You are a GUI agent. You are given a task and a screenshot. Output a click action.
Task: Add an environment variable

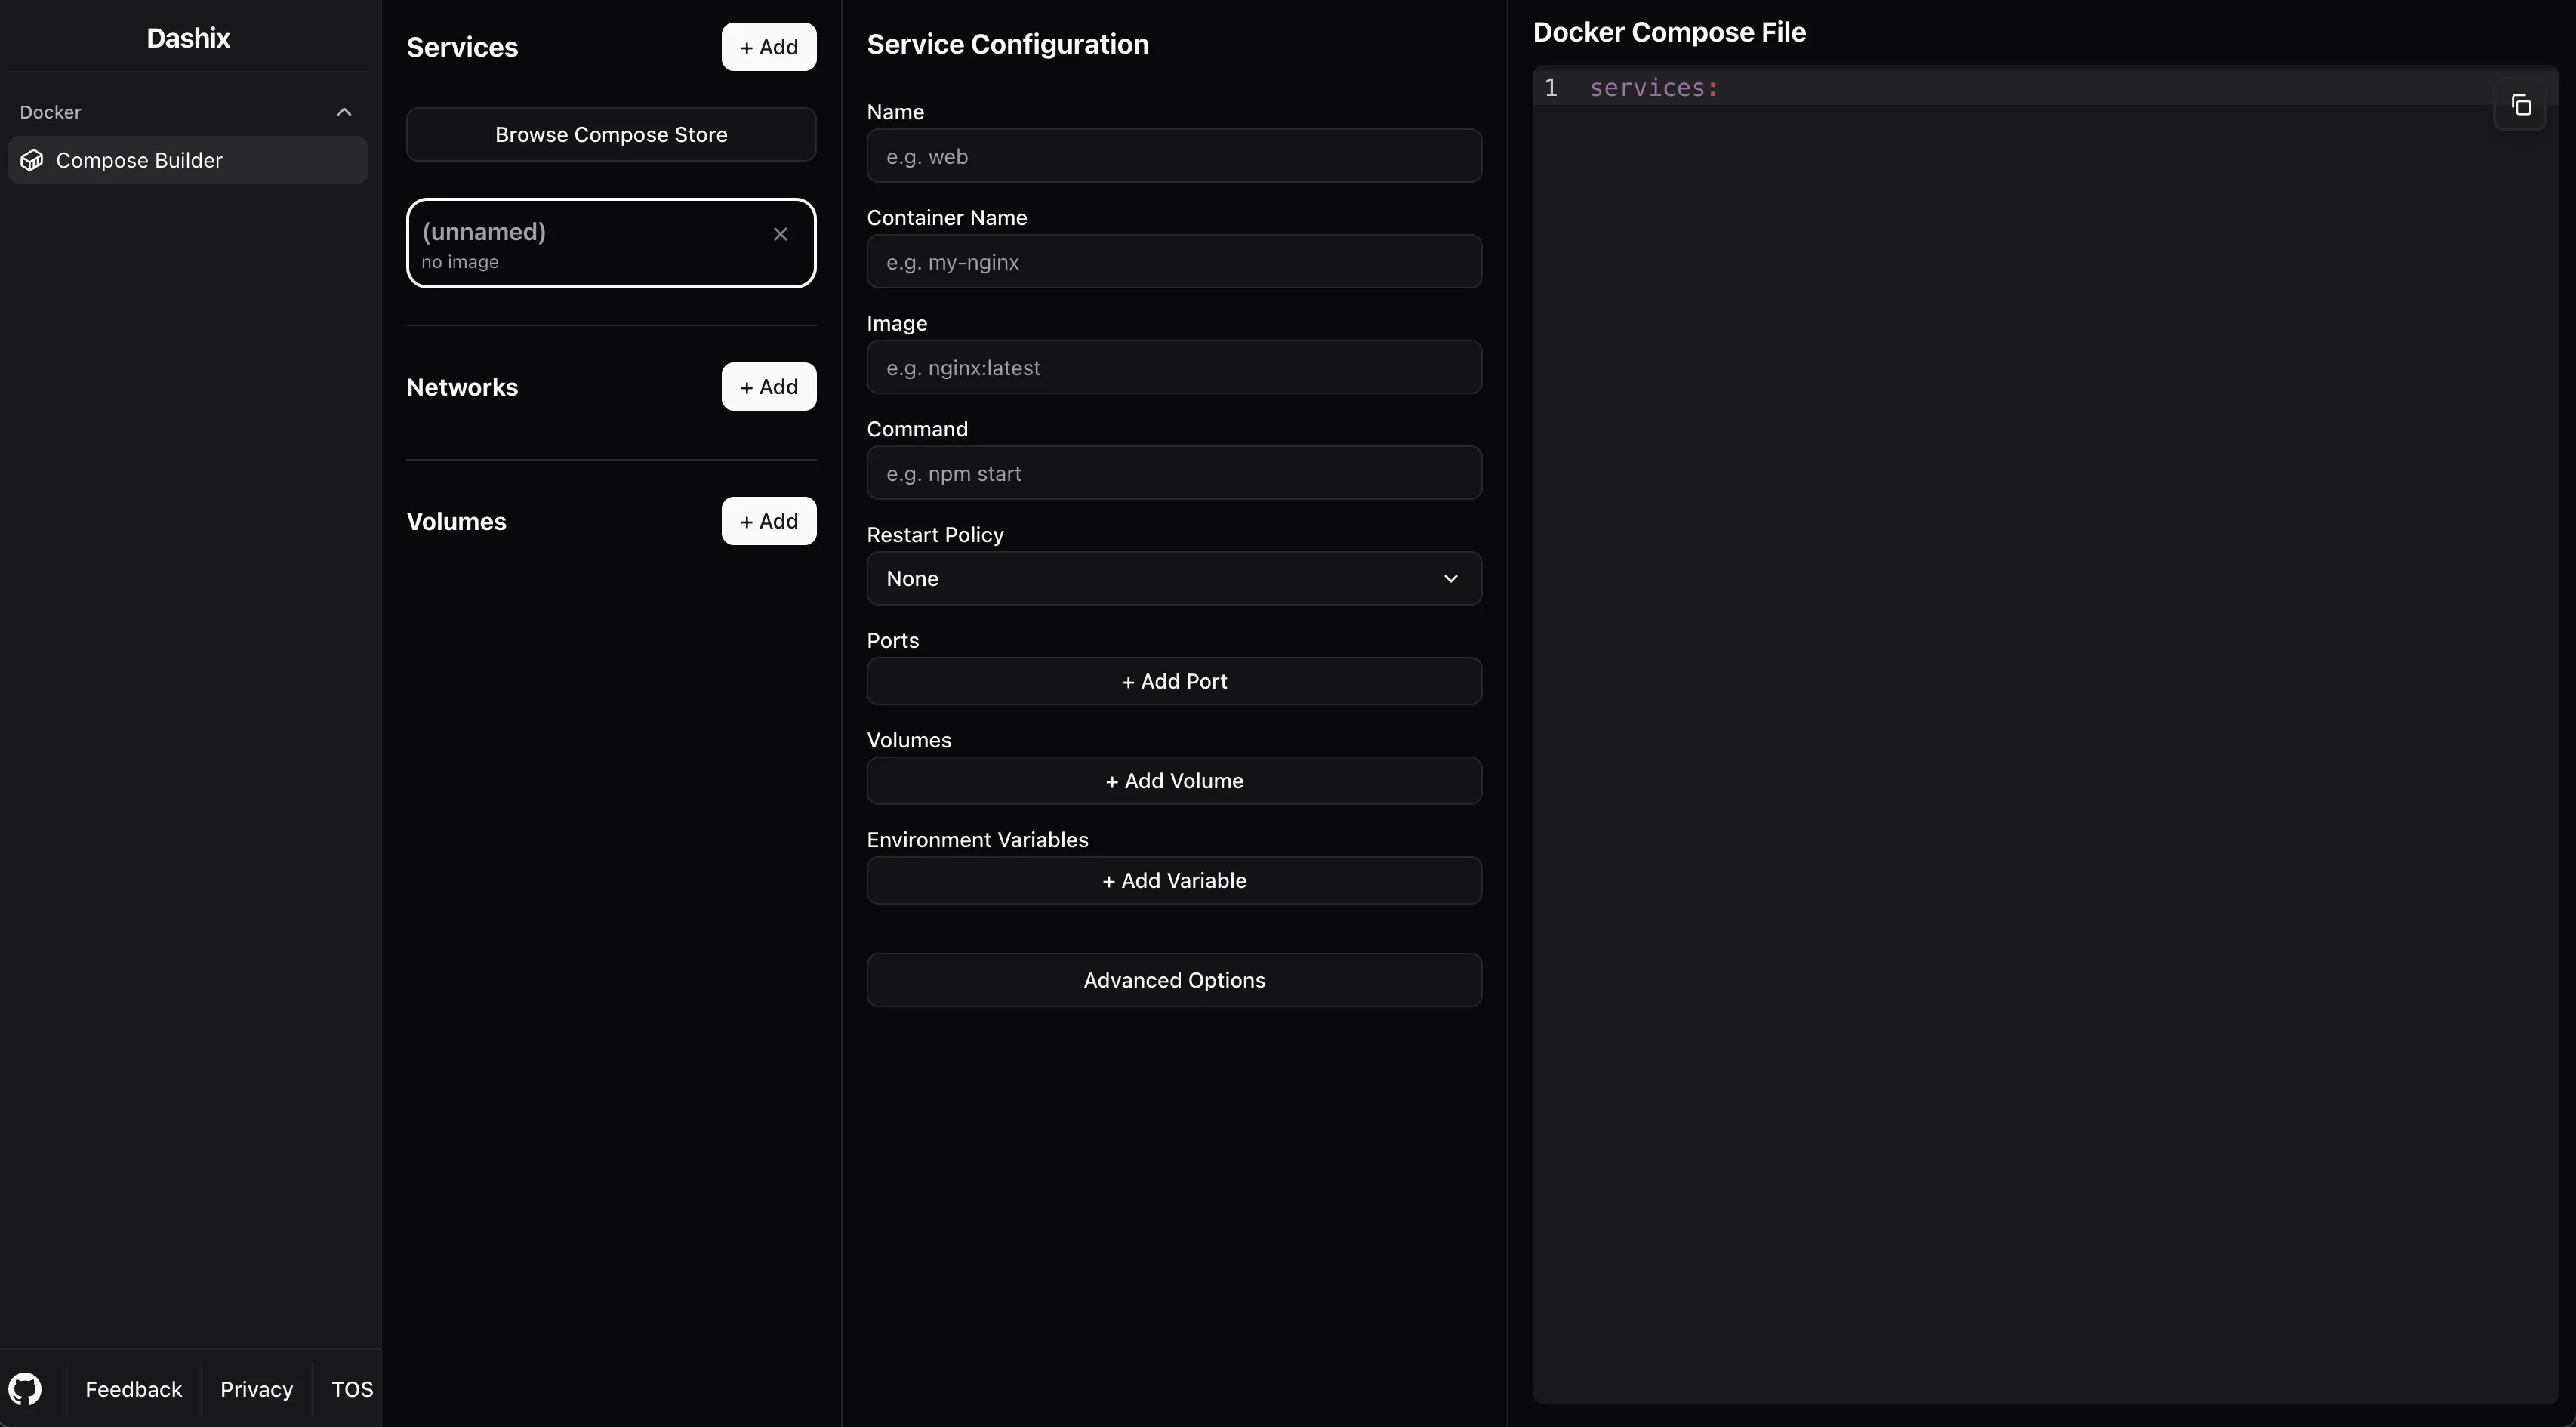pos(1173,881)
